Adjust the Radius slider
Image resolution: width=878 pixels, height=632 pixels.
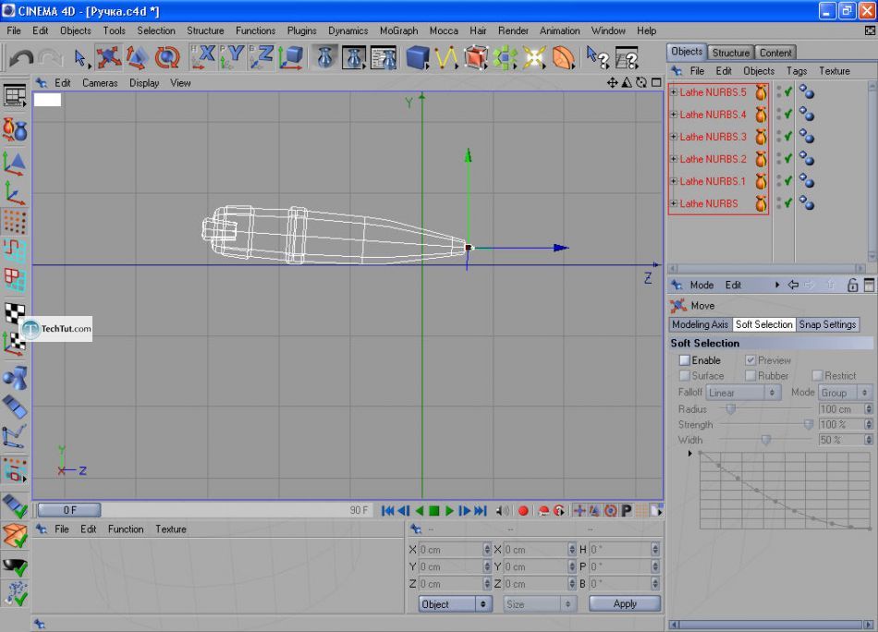731,409
